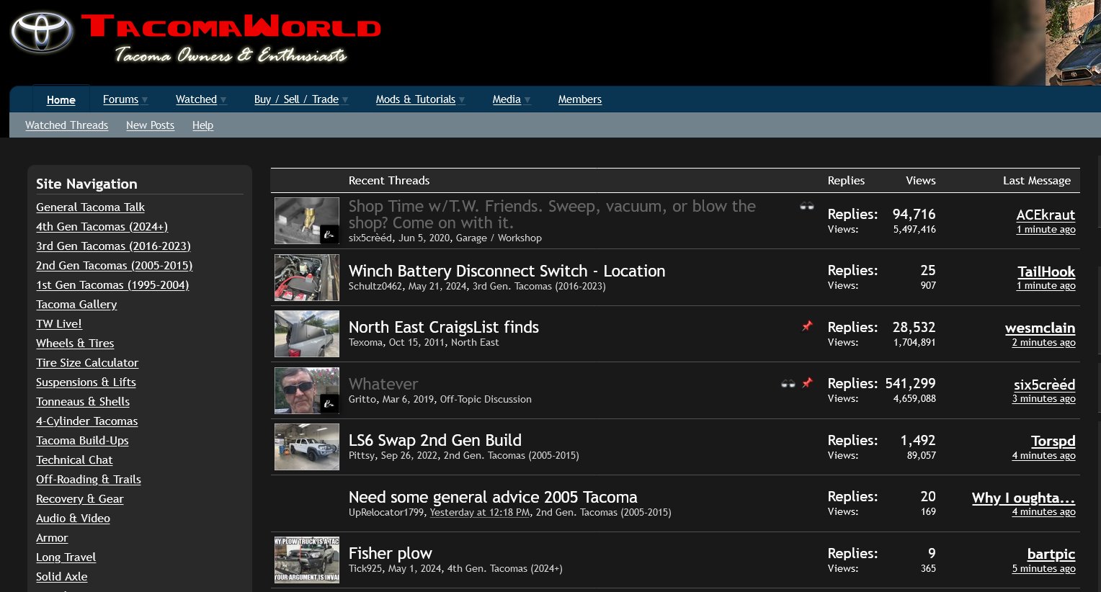Open LS6 Swap 2nd Gen Build thread
This screenshot has width=1101, height=592.
coord(435,440)
